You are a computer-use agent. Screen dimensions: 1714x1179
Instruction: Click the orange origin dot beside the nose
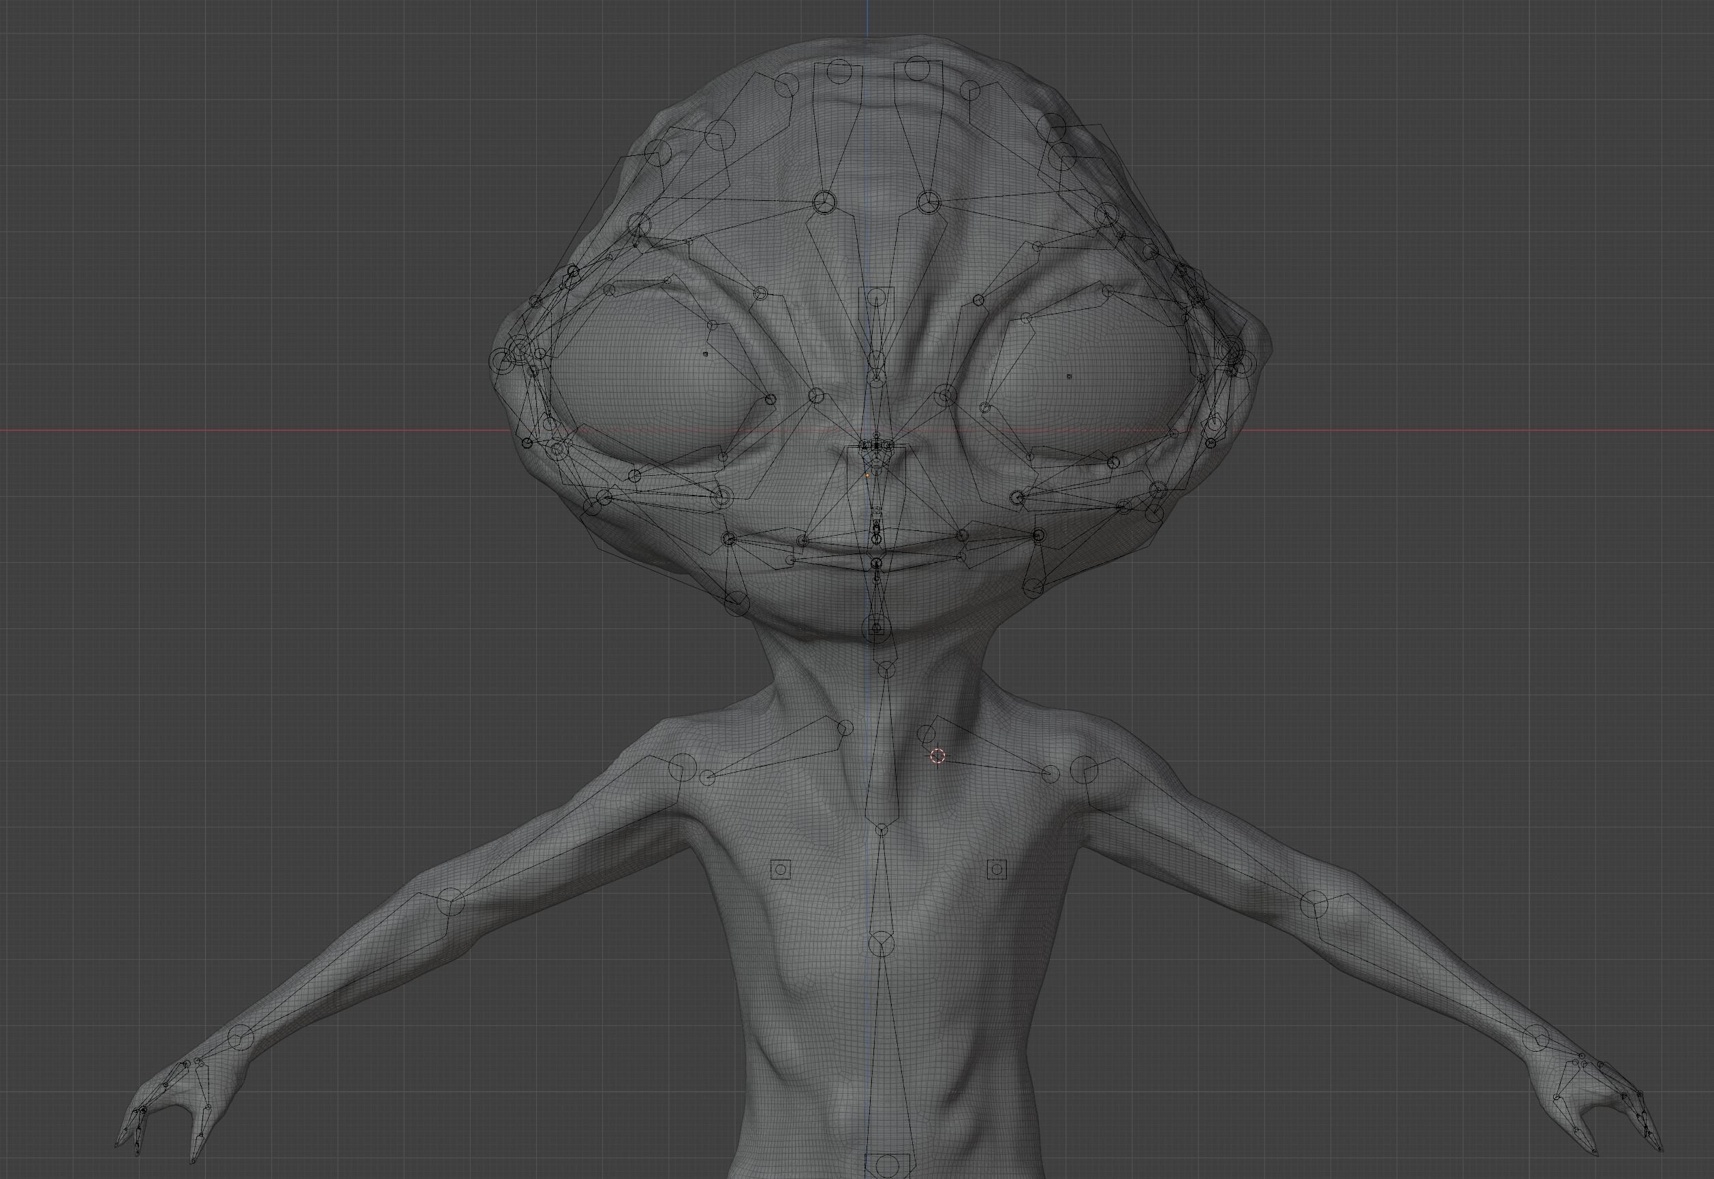point(867,476)
